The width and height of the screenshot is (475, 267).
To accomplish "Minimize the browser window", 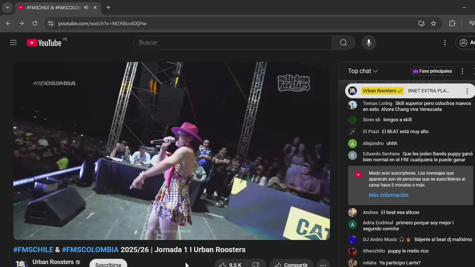I will pyautogui.click(x=464, y=7).
